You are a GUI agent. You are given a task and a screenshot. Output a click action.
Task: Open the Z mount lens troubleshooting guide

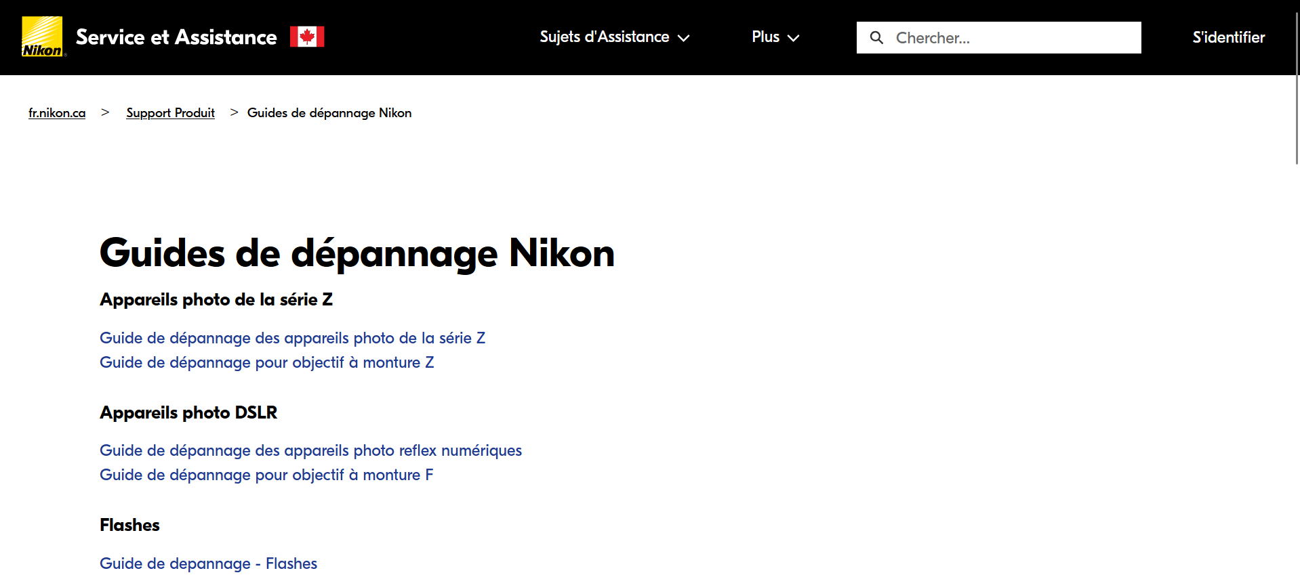(x=266, y=362)
